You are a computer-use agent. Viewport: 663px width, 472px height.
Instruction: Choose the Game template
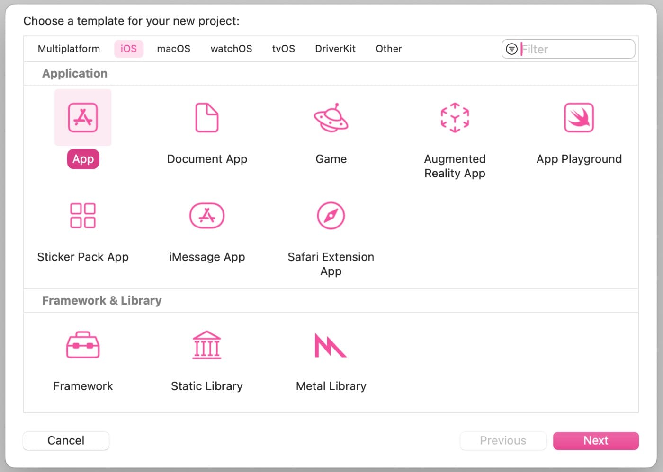pyautogui.click(x=331, y=128)
